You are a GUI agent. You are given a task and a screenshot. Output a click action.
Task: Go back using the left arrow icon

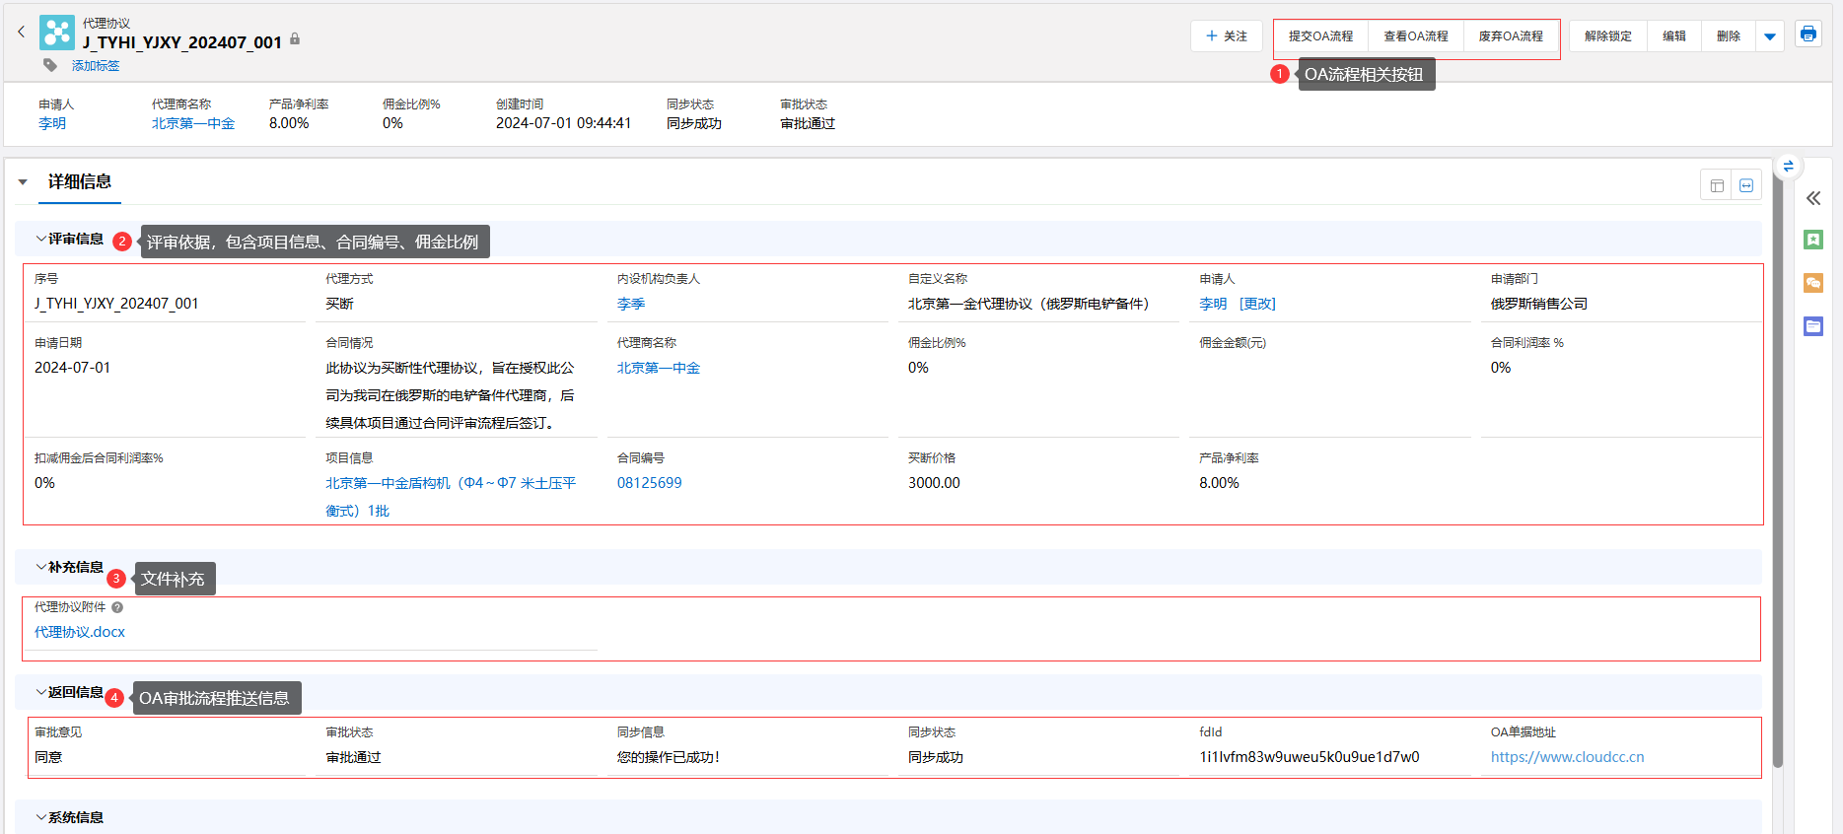[21, 33]
